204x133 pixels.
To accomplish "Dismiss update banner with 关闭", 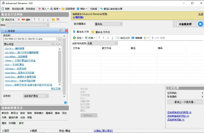I will [201, 14].
